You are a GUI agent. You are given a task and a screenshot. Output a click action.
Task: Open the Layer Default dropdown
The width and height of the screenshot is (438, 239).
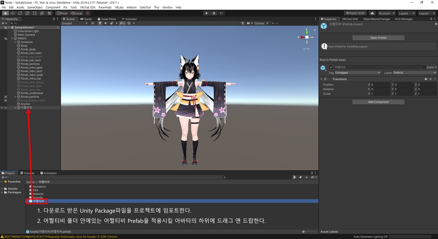coord(414,73)
